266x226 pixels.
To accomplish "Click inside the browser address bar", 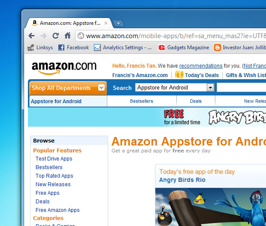I will click(x=172, y=36).
